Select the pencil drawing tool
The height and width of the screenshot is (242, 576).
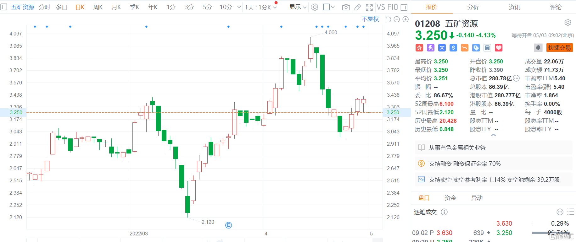[358, 7]
